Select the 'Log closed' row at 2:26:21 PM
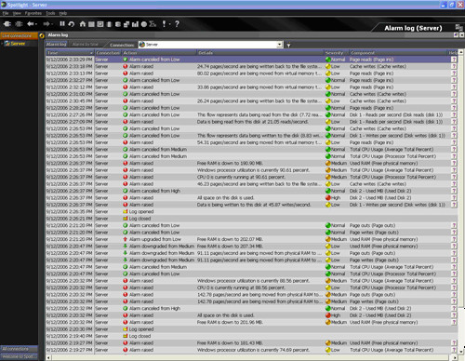This screenshot has height=361, width=465. 251,219
